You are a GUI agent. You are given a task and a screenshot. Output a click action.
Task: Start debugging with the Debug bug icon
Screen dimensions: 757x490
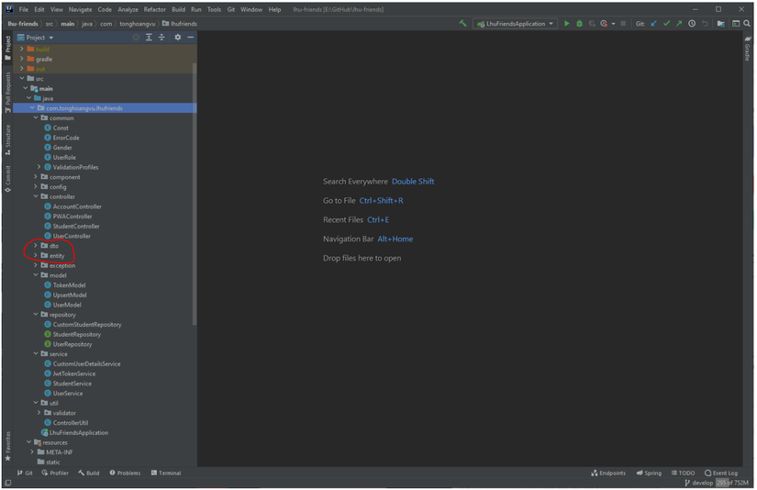579,24
